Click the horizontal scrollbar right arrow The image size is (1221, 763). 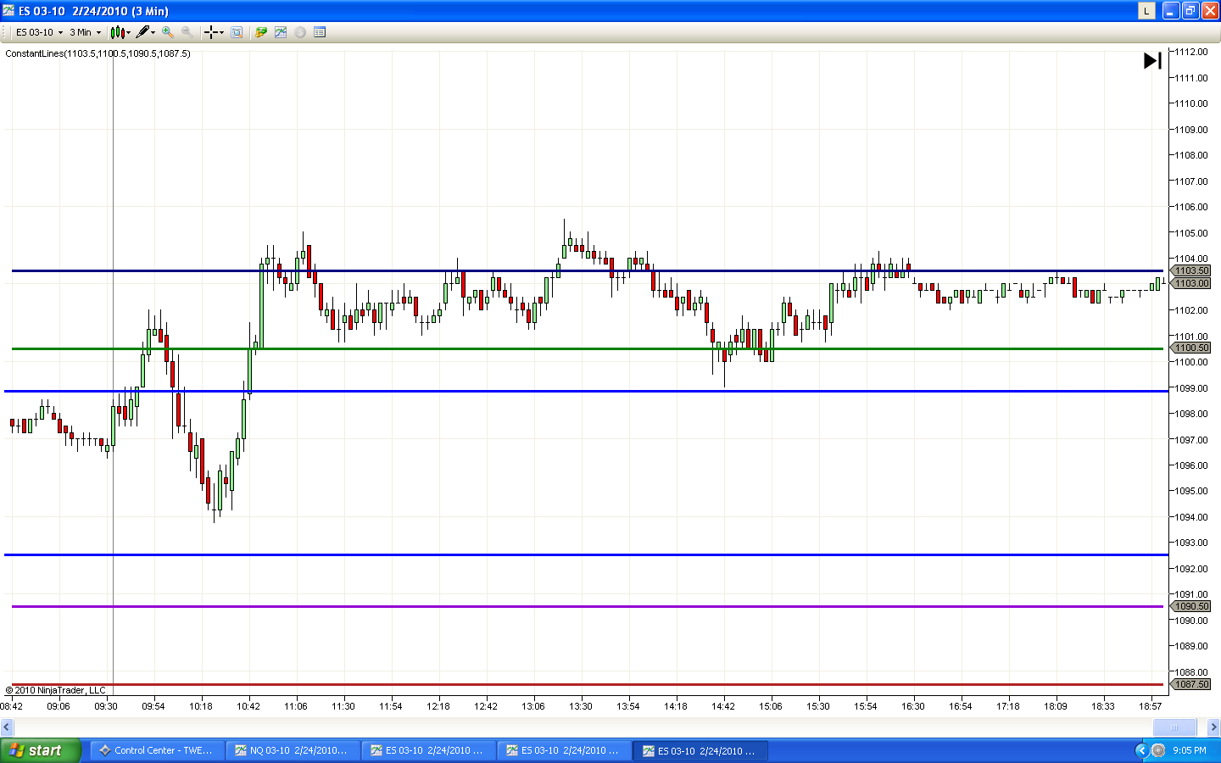click(1213, 727)
